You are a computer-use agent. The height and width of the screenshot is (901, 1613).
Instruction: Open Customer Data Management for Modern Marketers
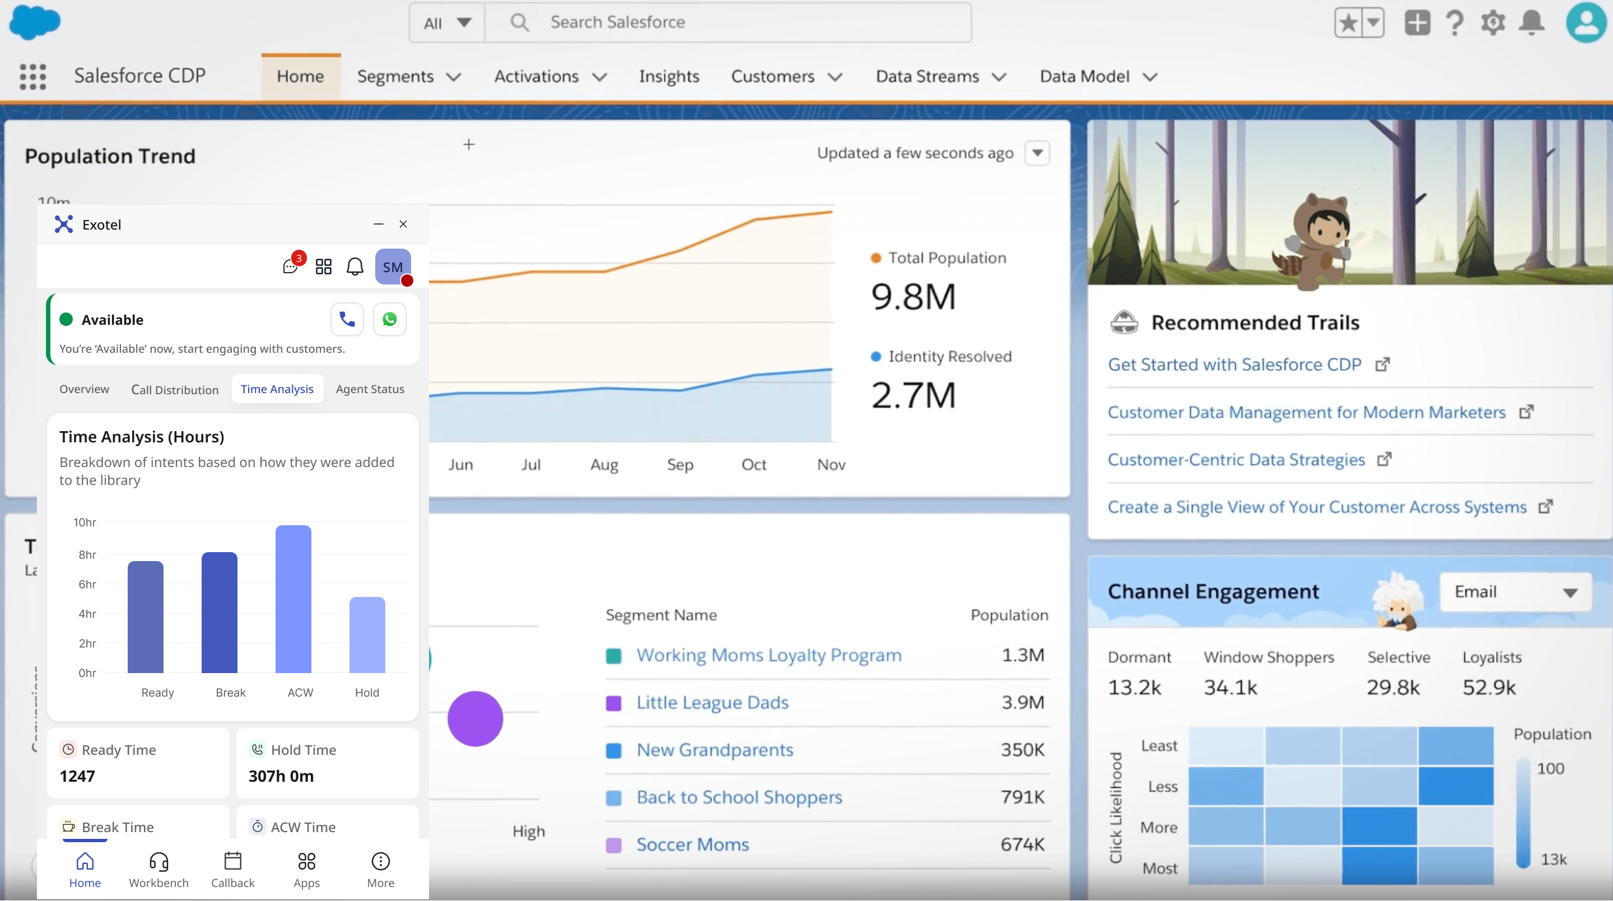[x=1306, y=412]
